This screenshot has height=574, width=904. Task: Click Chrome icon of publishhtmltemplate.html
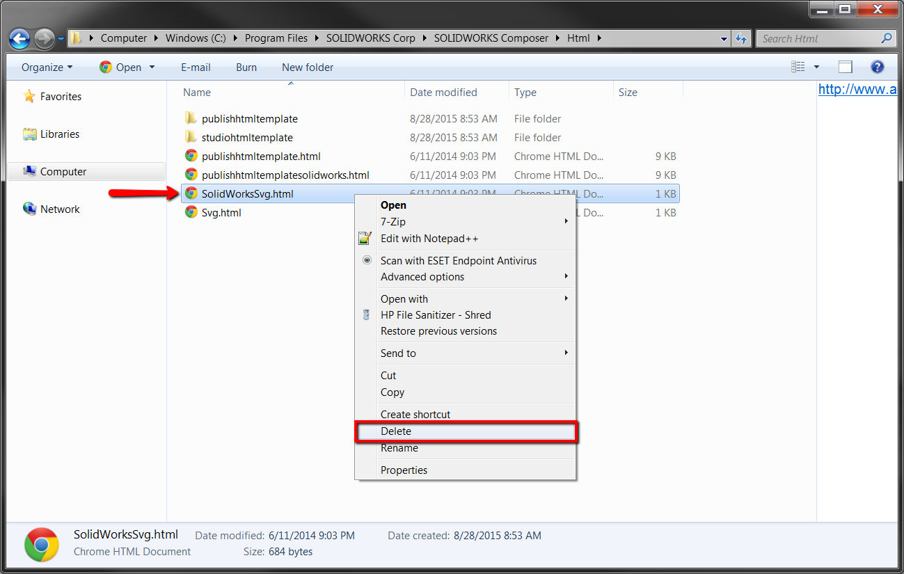click(191, 156)
